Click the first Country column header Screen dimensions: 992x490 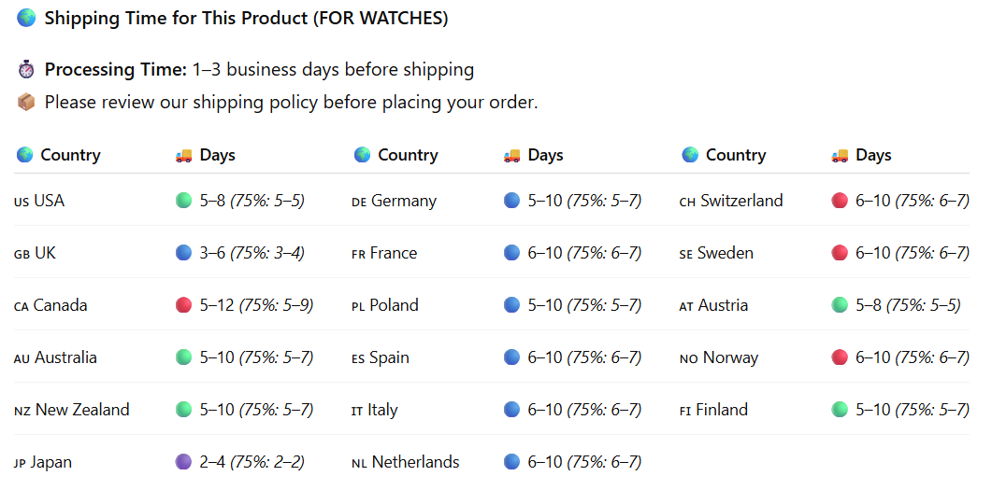point(70,155)
